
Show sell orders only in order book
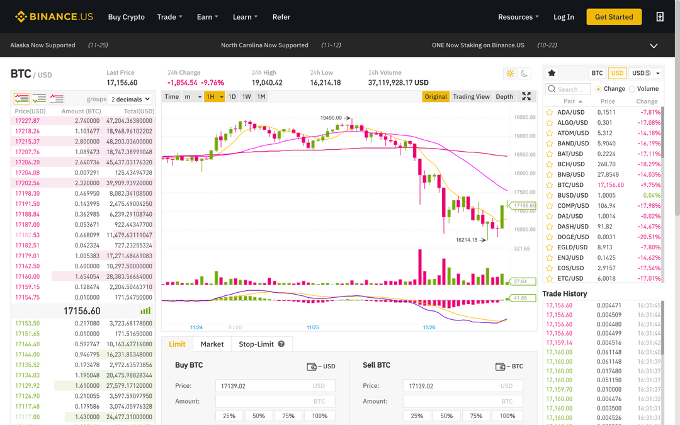click(x=56, y=98)
